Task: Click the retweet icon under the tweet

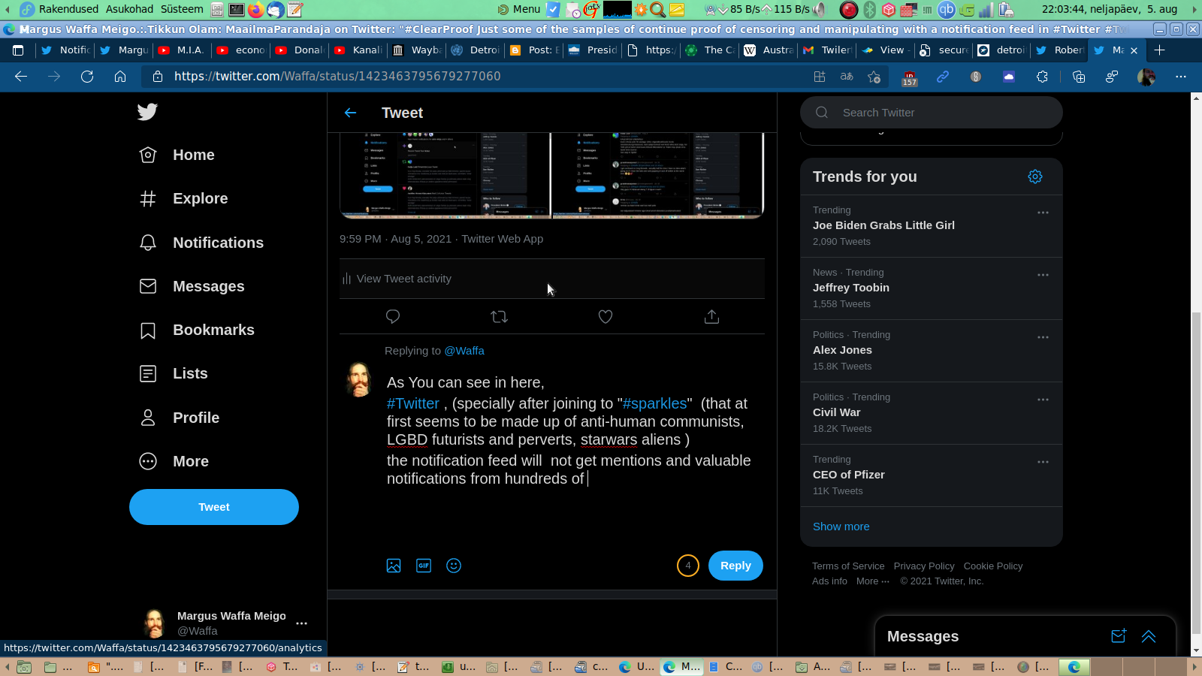Action: [x=499, y=316]
